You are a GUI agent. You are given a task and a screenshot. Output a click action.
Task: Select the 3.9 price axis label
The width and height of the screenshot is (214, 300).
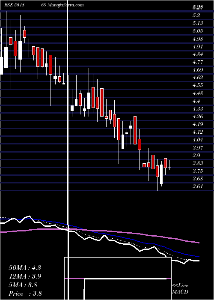point(196,155)
